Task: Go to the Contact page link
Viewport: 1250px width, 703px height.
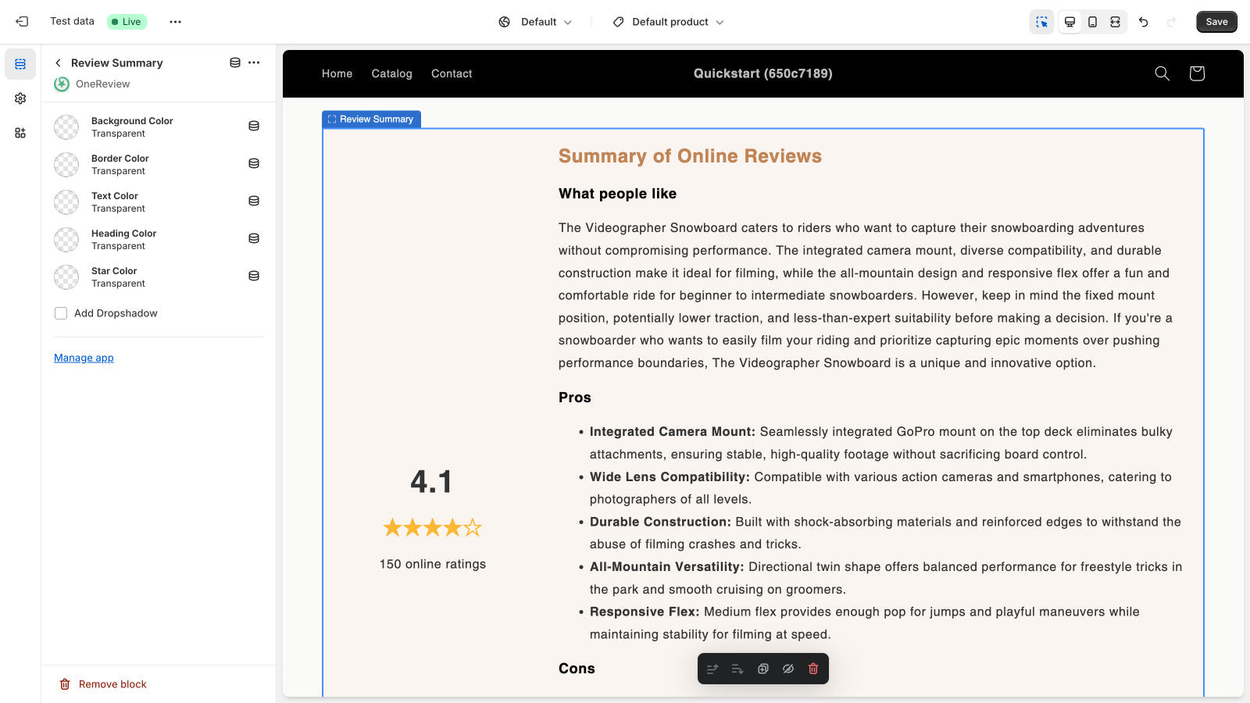Action: click(x=451, y=73)
